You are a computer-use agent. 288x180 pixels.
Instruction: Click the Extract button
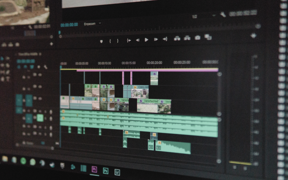(x=187, y=38)
